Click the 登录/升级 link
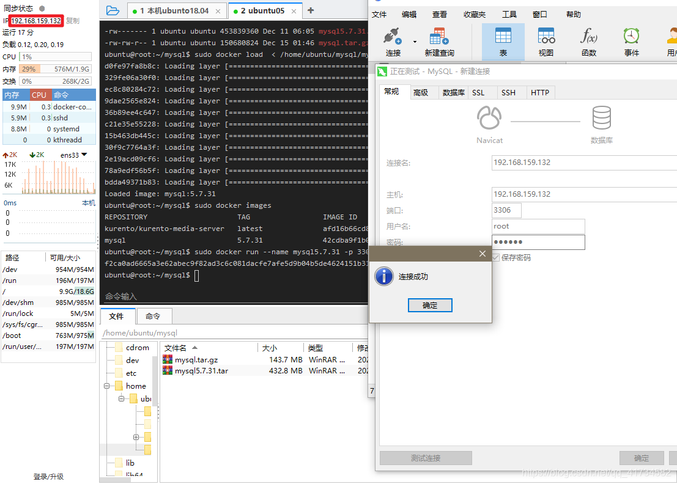Viewport: 677px width, 484px height. (x=48, y=477)
